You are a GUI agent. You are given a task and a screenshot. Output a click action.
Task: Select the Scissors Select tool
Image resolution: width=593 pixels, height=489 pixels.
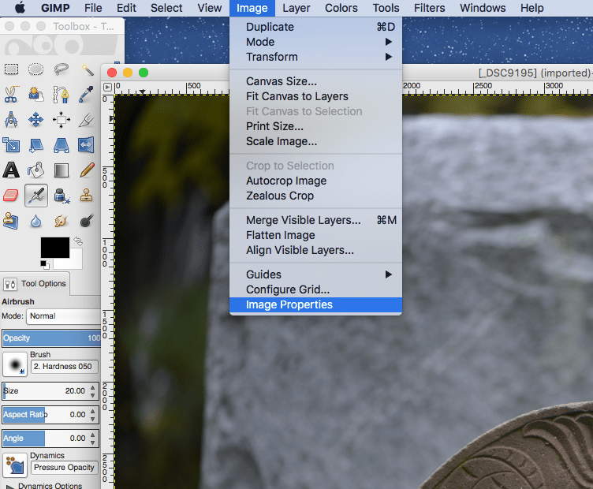tap(11, 95)
